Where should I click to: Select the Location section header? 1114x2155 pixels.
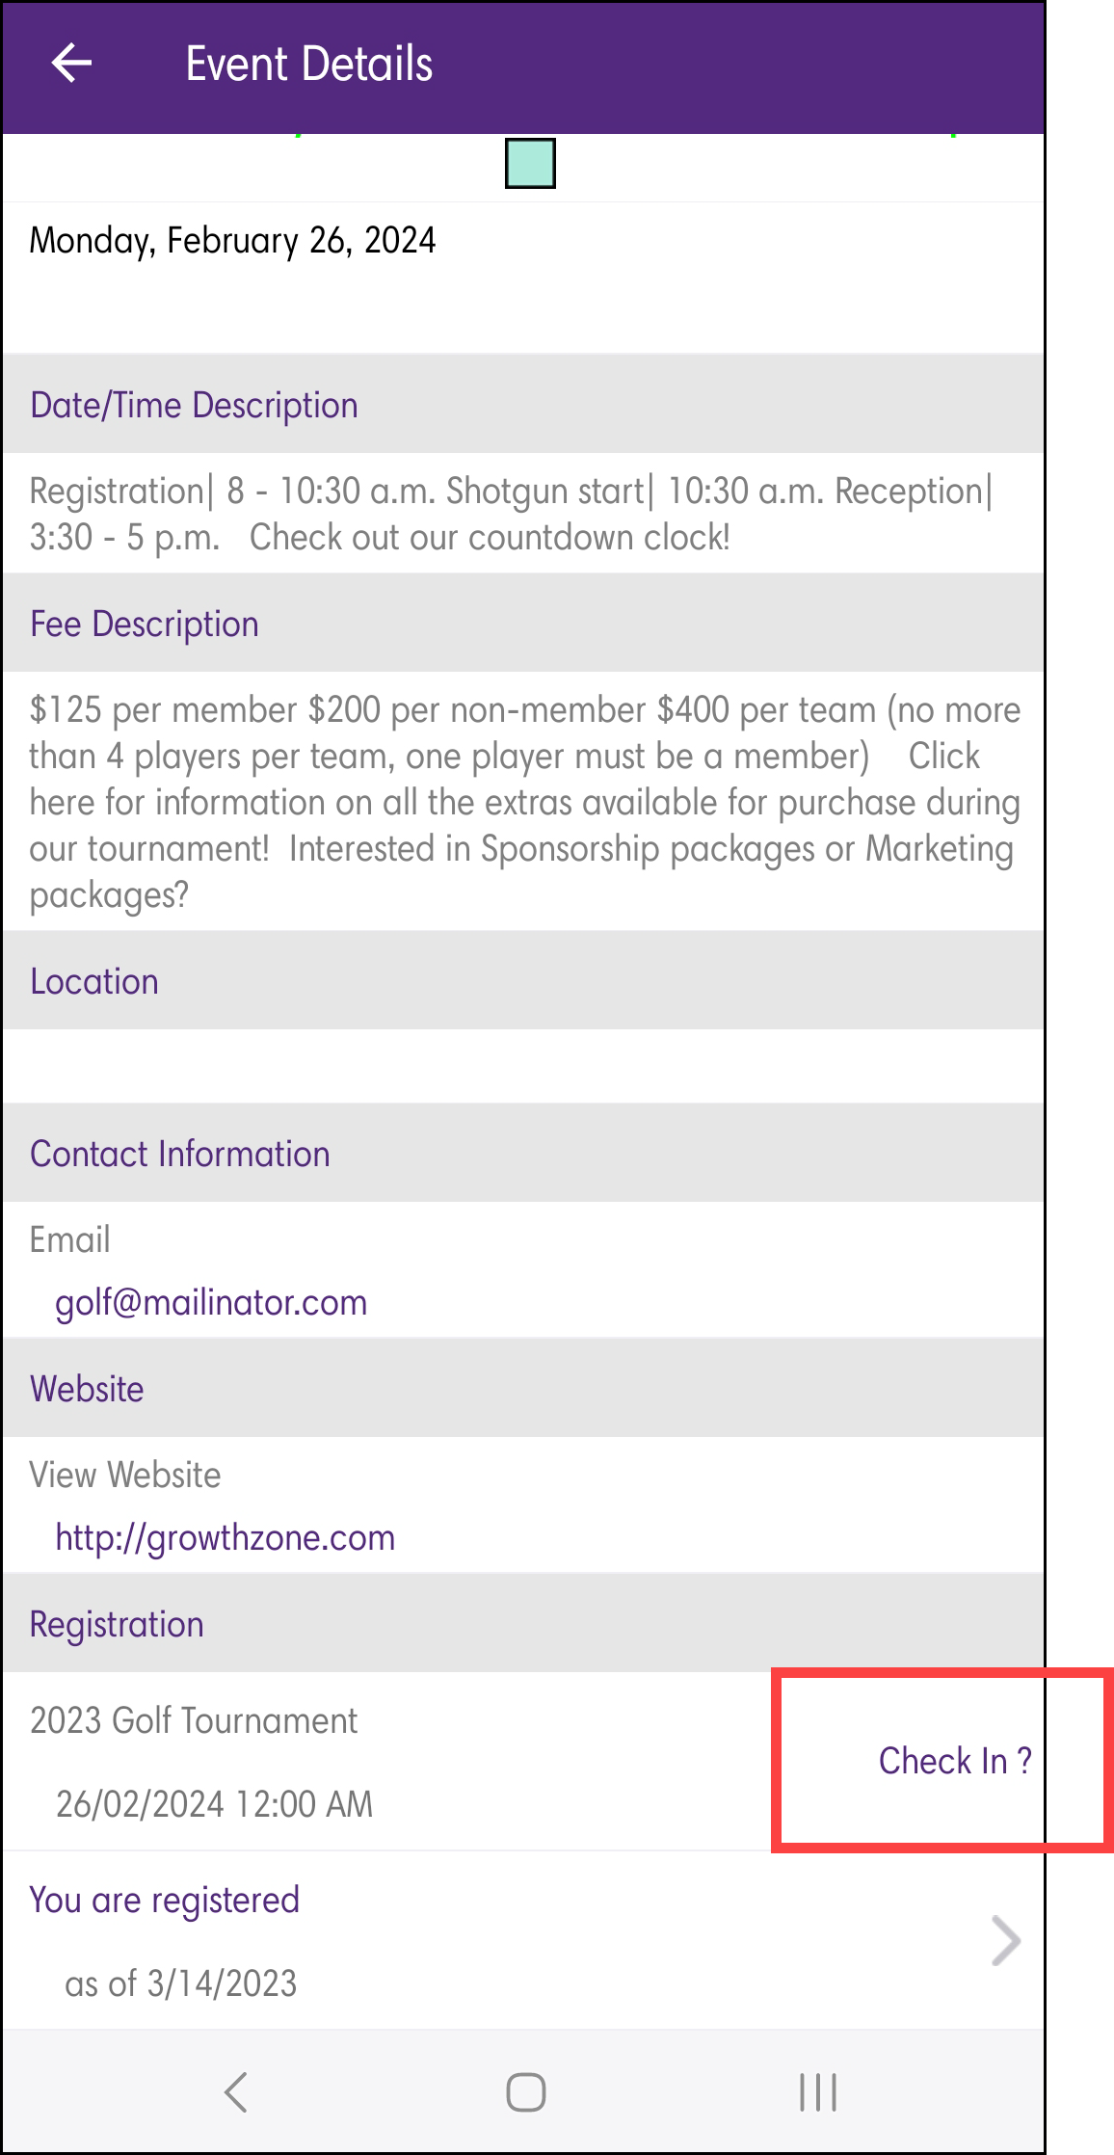point(94,981)
